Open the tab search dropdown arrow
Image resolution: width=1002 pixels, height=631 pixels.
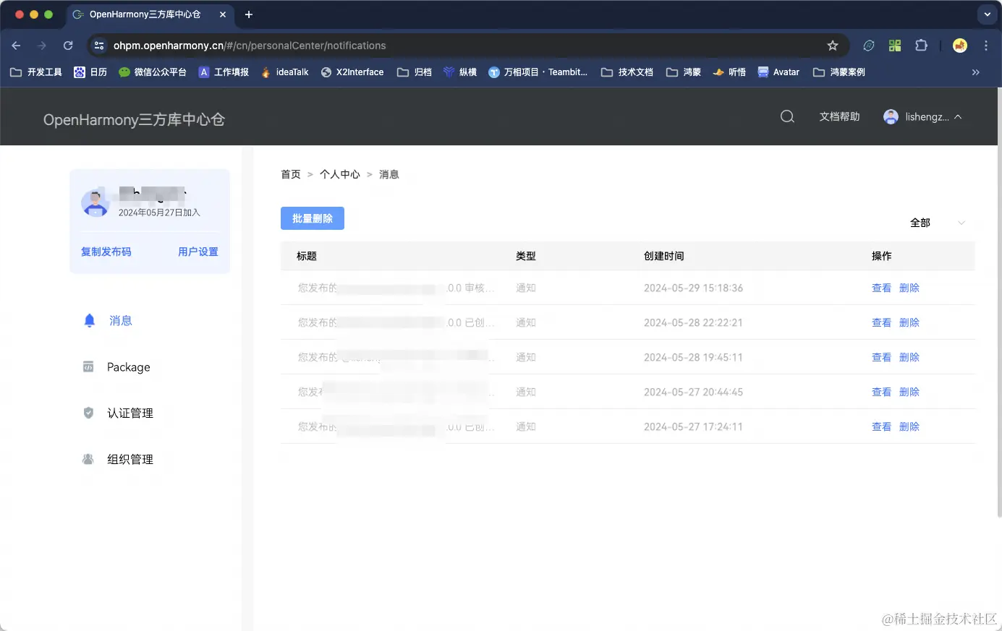[x=988, y=14]
